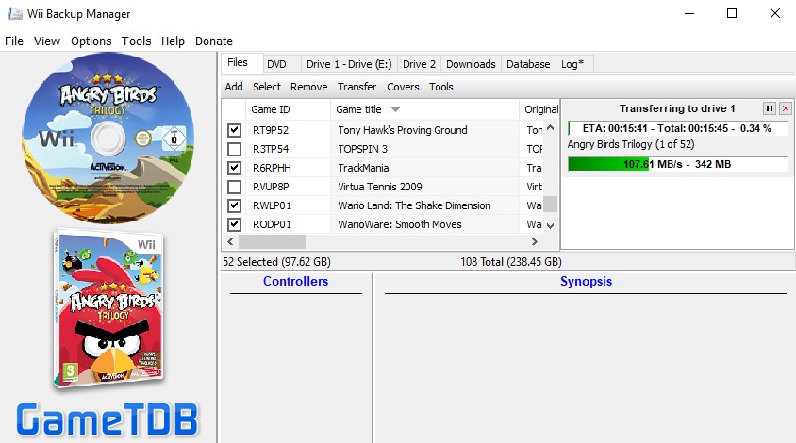Click the horizontal scrollbar thumb
This screenshot has width=796, height=443.
pos(273,241)
